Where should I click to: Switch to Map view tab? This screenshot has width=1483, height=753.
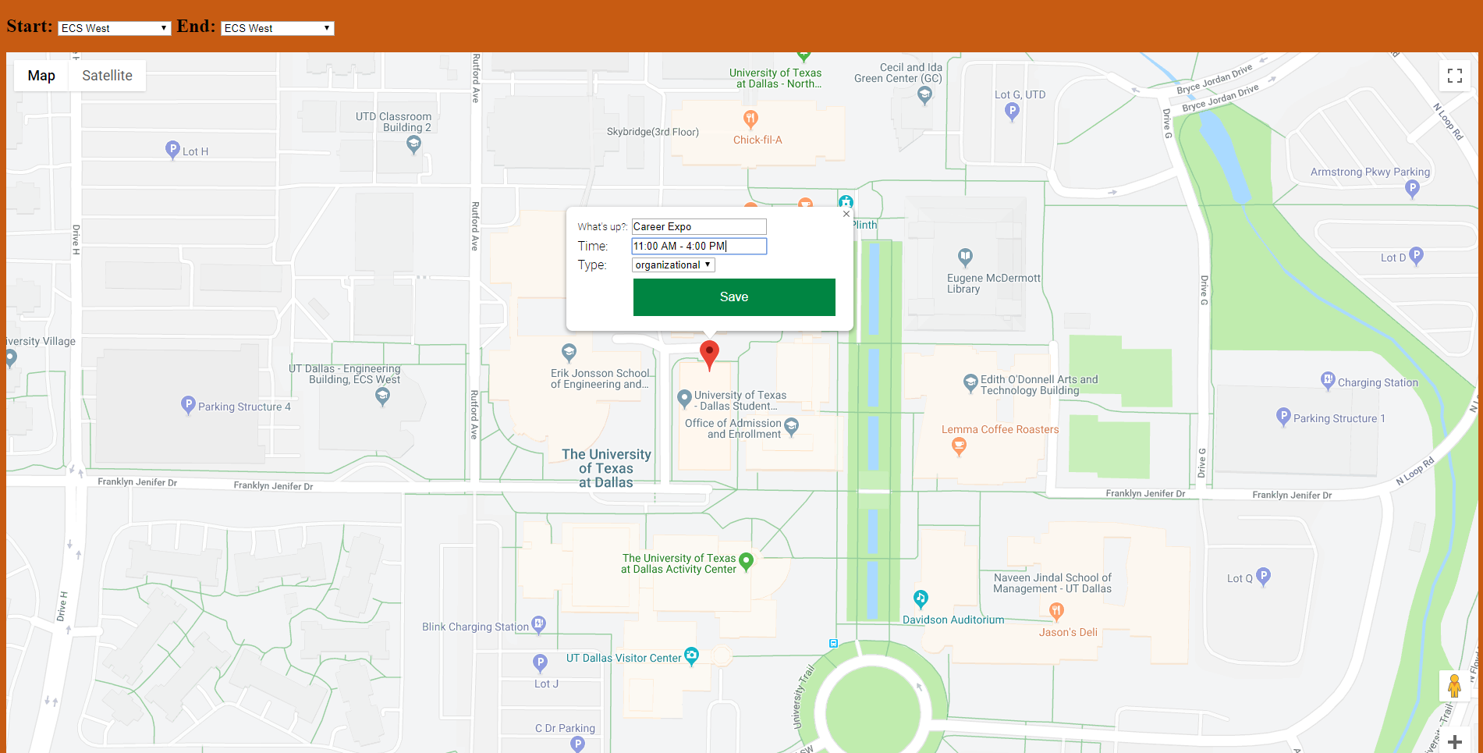tap(41, 76)
